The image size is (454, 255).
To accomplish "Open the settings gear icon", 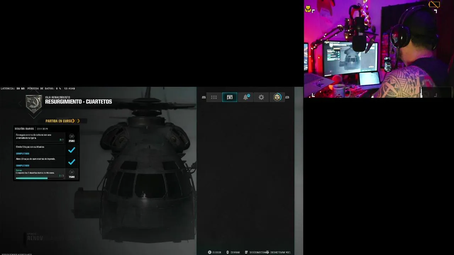I will pyautogui.click(x=261, y=97).
